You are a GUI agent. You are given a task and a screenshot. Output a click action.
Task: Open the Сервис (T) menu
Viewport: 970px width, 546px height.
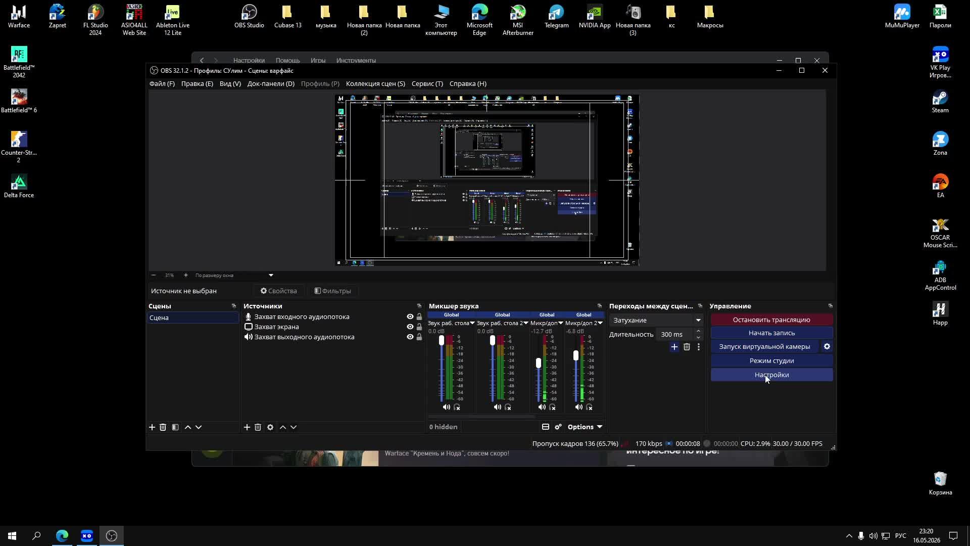[x=427, y=83]
